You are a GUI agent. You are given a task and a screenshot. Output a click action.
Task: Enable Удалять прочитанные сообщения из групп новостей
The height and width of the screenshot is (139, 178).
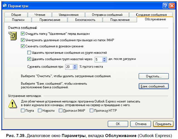pyautogui.click(x=29, y=52)
